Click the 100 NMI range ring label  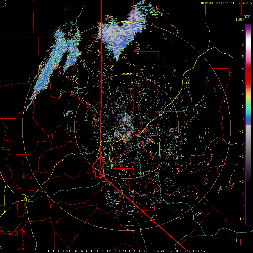(x=126, y=22)
